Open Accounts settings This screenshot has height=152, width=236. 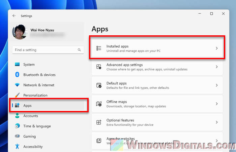(48, 116)
